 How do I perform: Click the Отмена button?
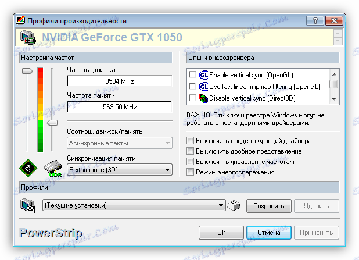click(x=269, y=233)
